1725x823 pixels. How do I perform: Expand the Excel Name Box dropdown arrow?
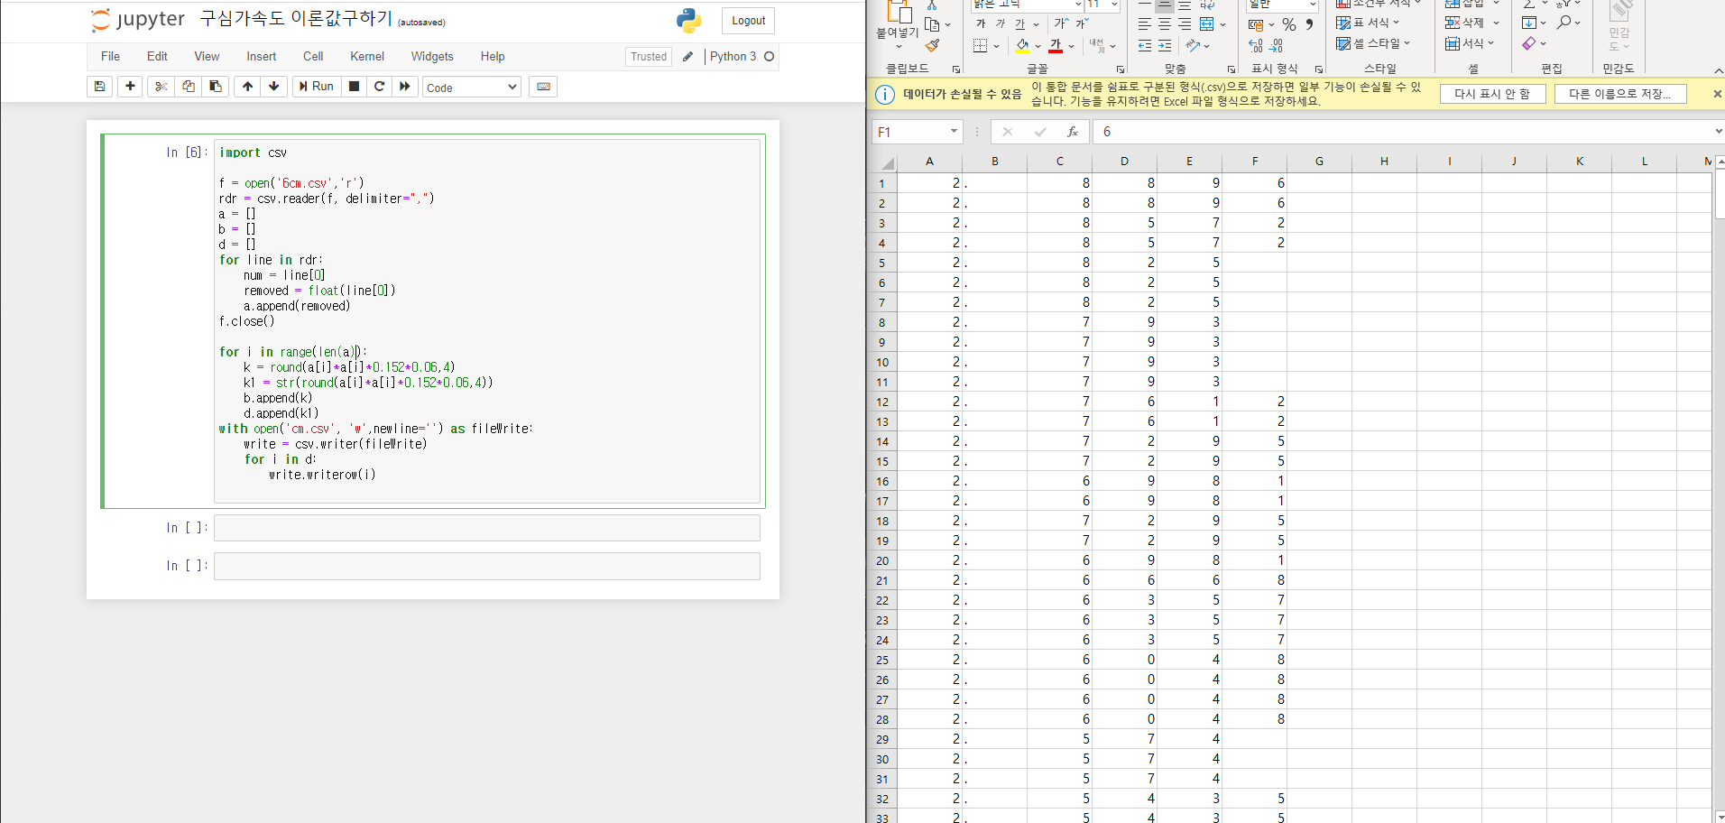tap(954, 132)
